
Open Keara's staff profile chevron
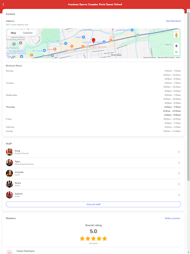click(179, 184)
